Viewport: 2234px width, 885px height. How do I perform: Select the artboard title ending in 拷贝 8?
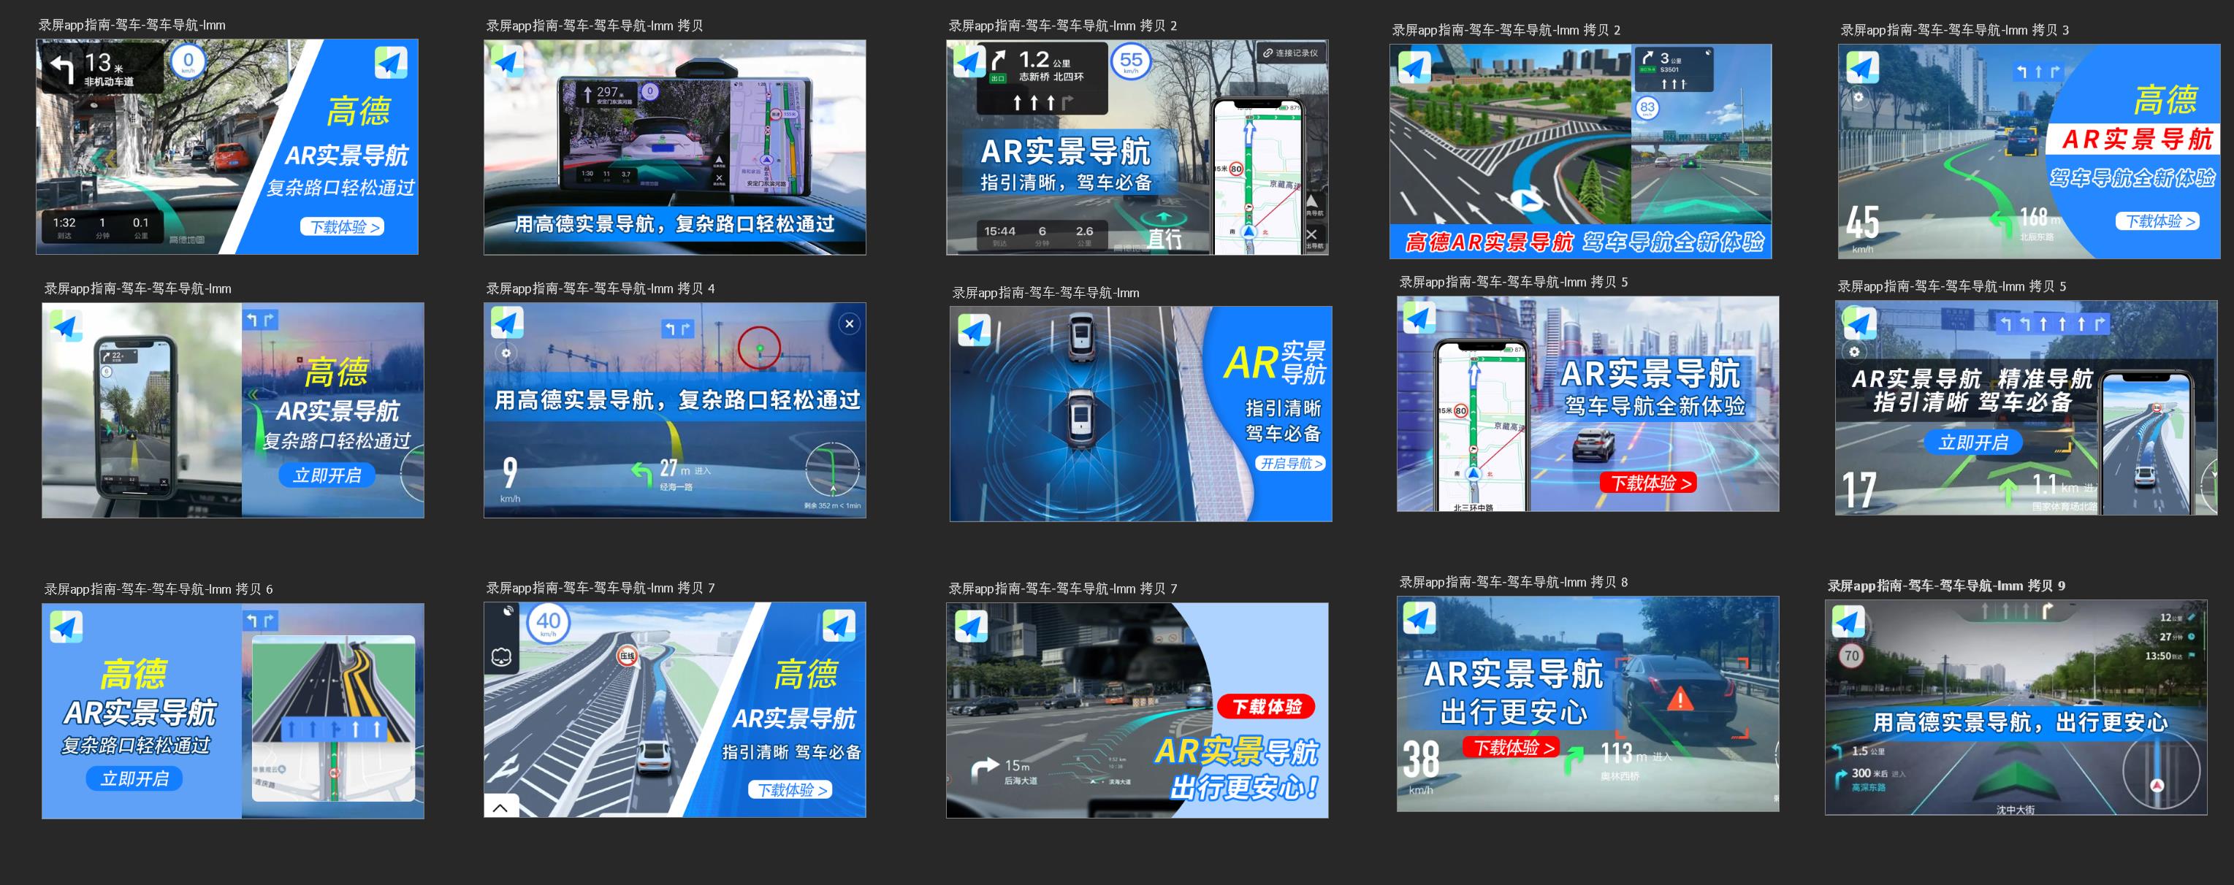(1512, 582)
